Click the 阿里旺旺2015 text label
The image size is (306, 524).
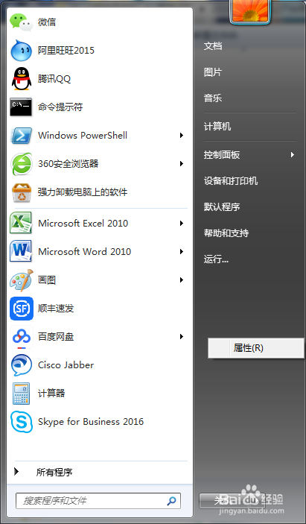click(66, 51)
